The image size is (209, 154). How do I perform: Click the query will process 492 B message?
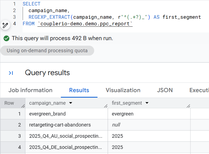tap(63, 38)
